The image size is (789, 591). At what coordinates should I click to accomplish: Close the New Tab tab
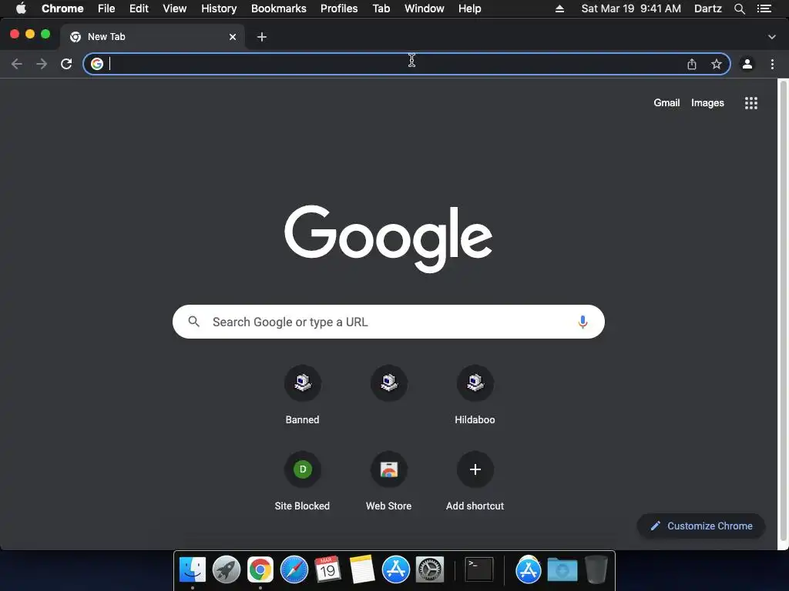pyautogui.click(x=233, y=37)
